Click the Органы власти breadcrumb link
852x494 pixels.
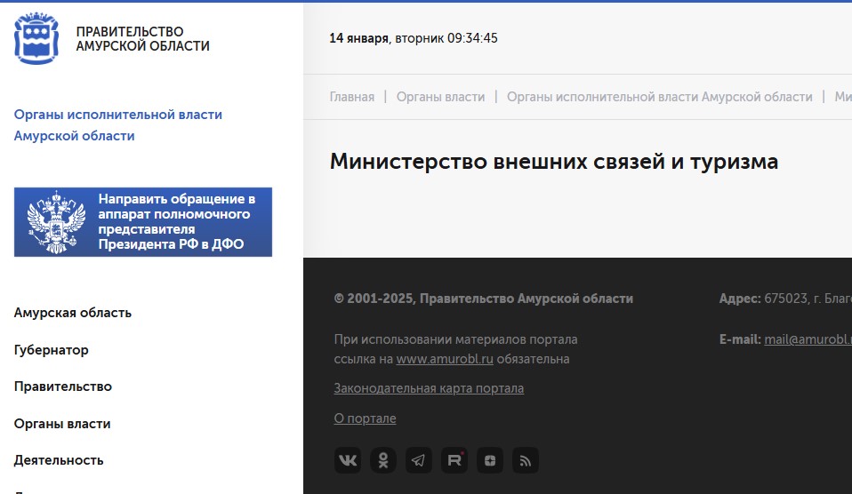440,97
